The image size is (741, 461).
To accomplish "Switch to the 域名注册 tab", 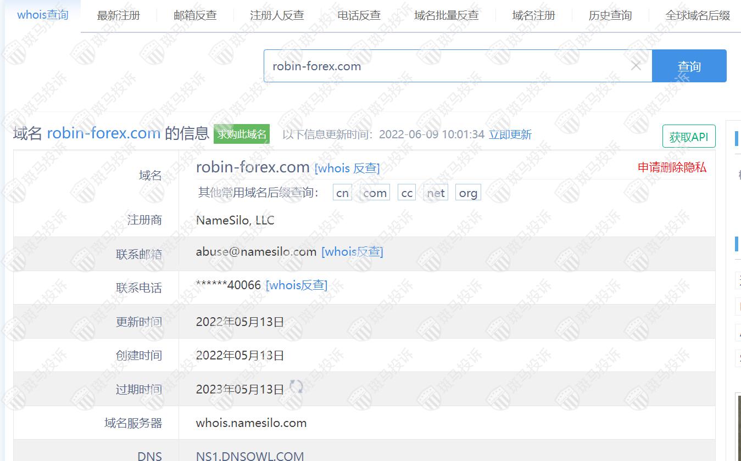I will (x=533, y=15).
